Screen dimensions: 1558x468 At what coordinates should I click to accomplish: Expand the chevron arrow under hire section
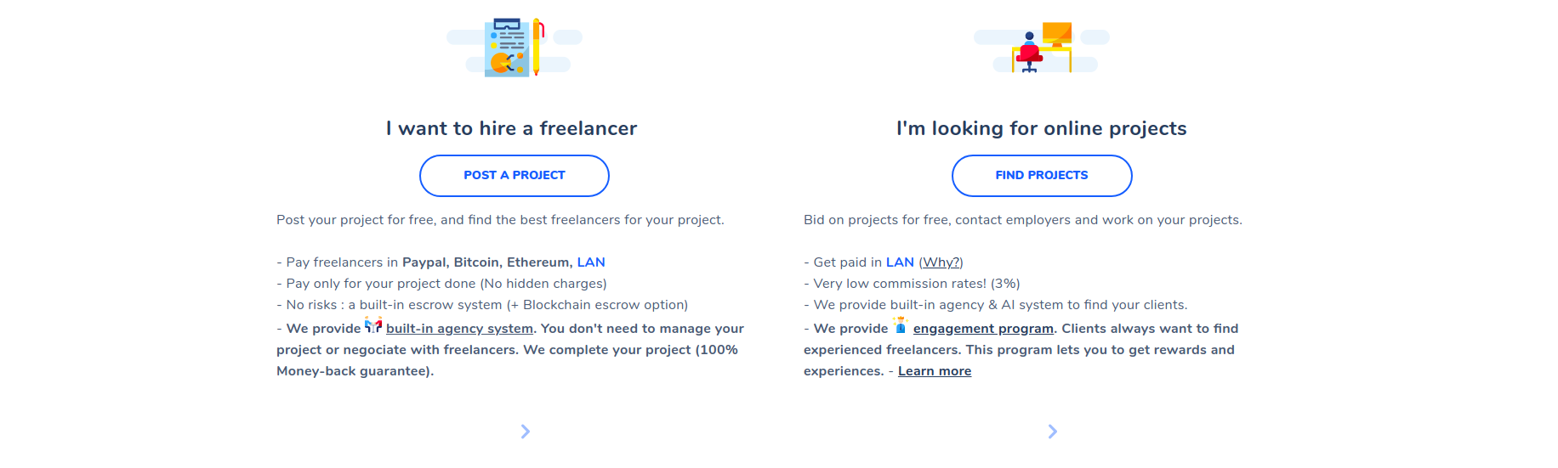[526, 431]
